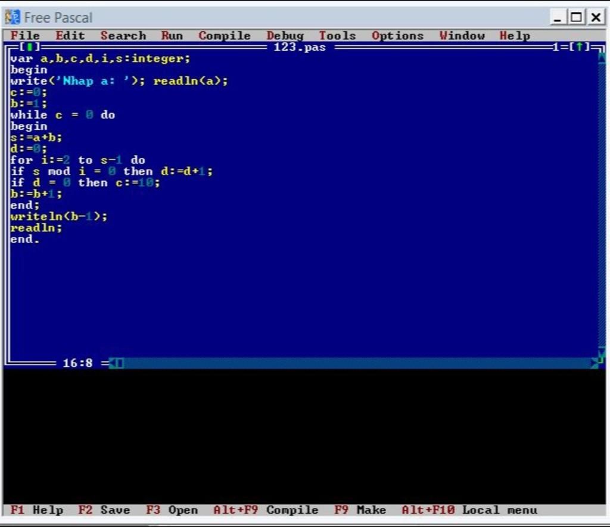Click the 'end;' line
The image size is (610, 527).
[25, 205]
